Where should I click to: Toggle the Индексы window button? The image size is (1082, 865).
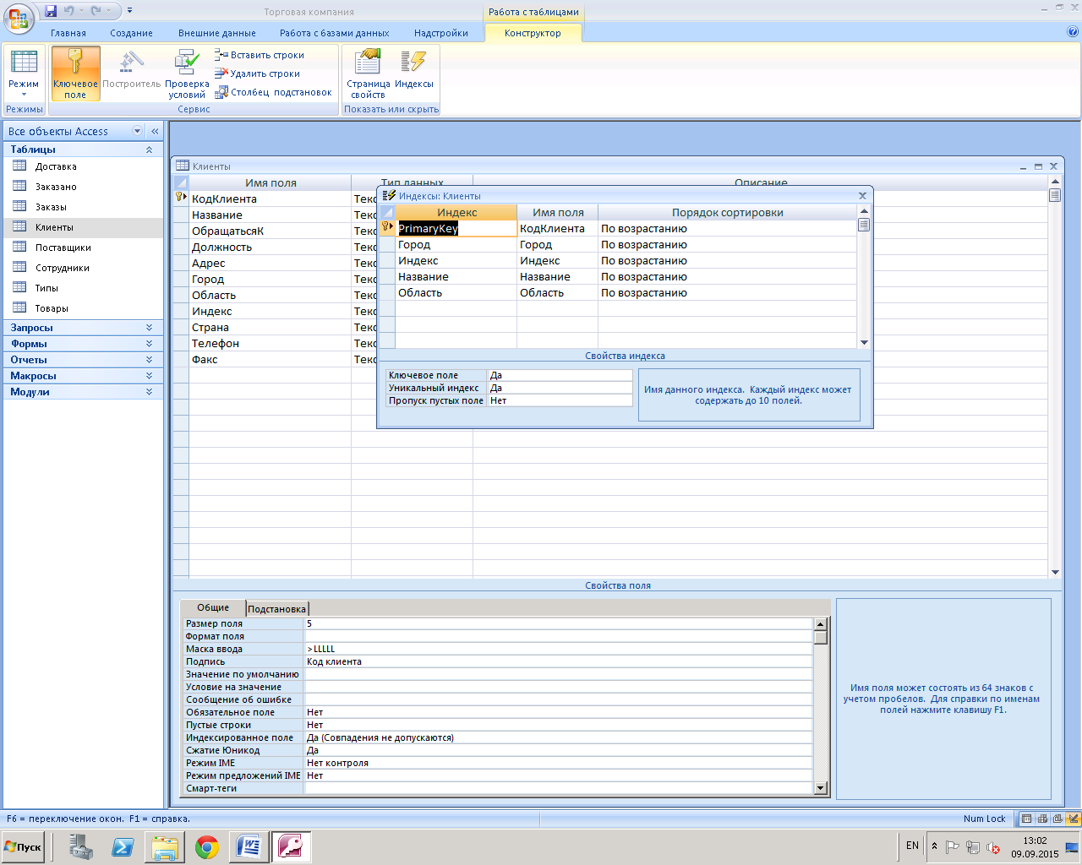pos(413,69)
